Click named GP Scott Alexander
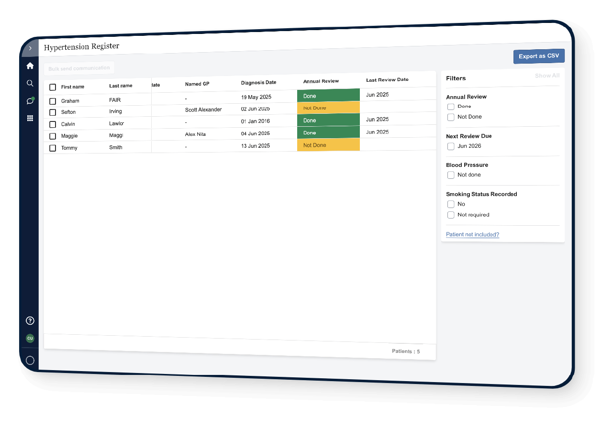 203,110
